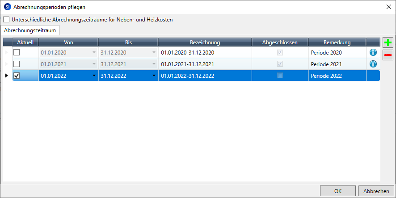Uncheck the Aktuell box for 2022 row
Image resolution: width=396 pixels, height=198 pixels.
point(17,76)
